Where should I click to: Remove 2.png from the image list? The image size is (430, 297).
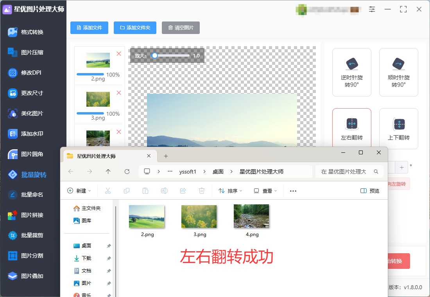119,54
